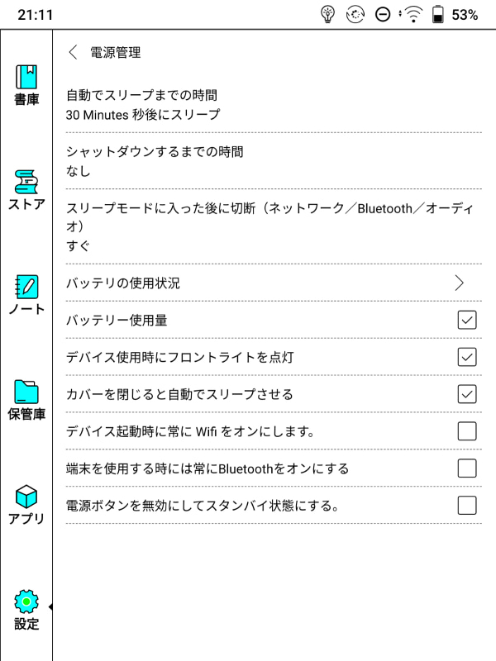Open 自動でスリープまでの時間 selector
This screenshot has width=496, height=661.
(248, 105)
